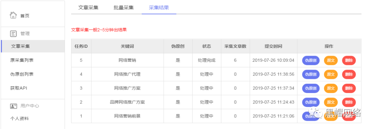Click the red notice 文章采集一般2~5分钟出结果
The image size is (373, 129).
[99, 30]
